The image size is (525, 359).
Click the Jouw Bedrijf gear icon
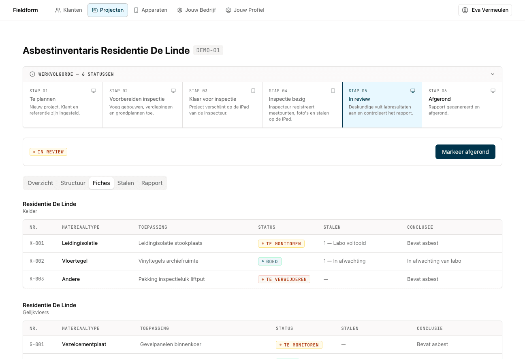coord(180,10)
